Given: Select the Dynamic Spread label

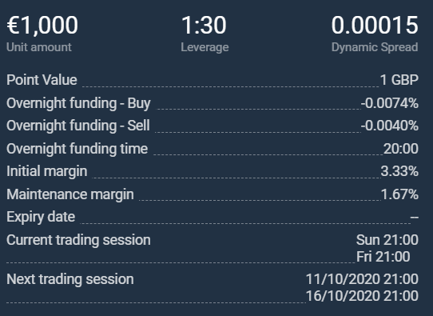Looking at the screenshot, I should pos(375,47).
